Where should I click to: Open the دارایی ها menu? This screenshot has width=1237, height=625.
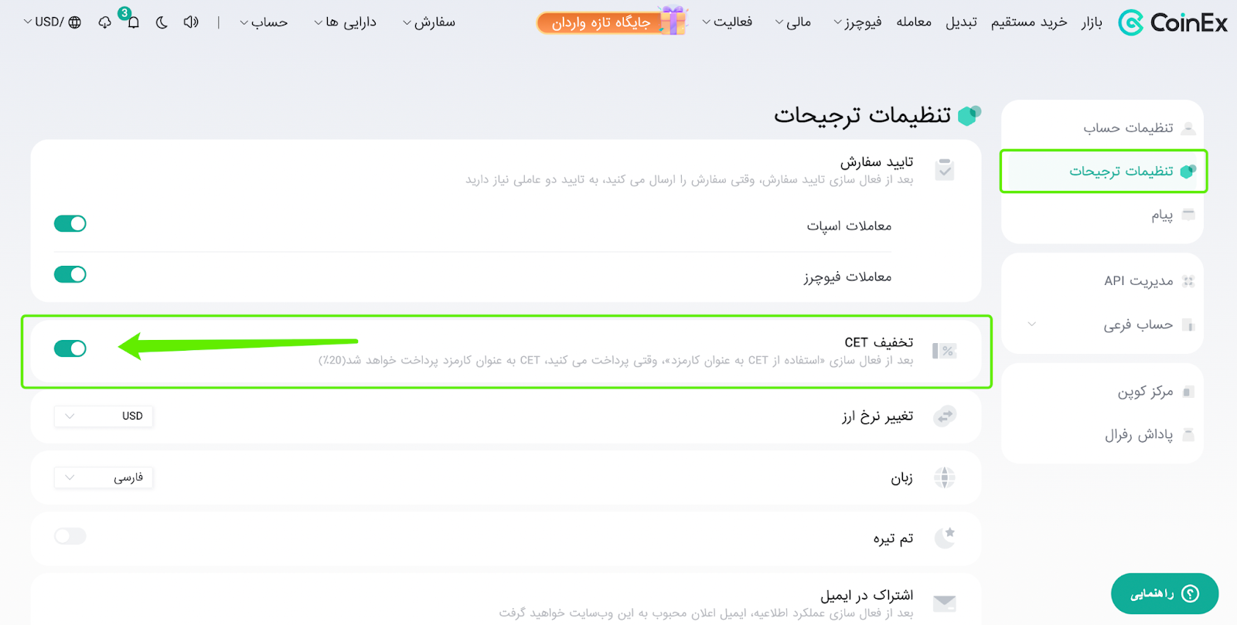point(346,22)
